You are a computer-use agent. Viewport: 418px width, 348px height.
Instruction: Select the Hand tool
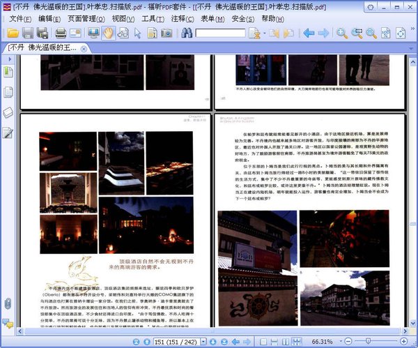coord(108,33)
